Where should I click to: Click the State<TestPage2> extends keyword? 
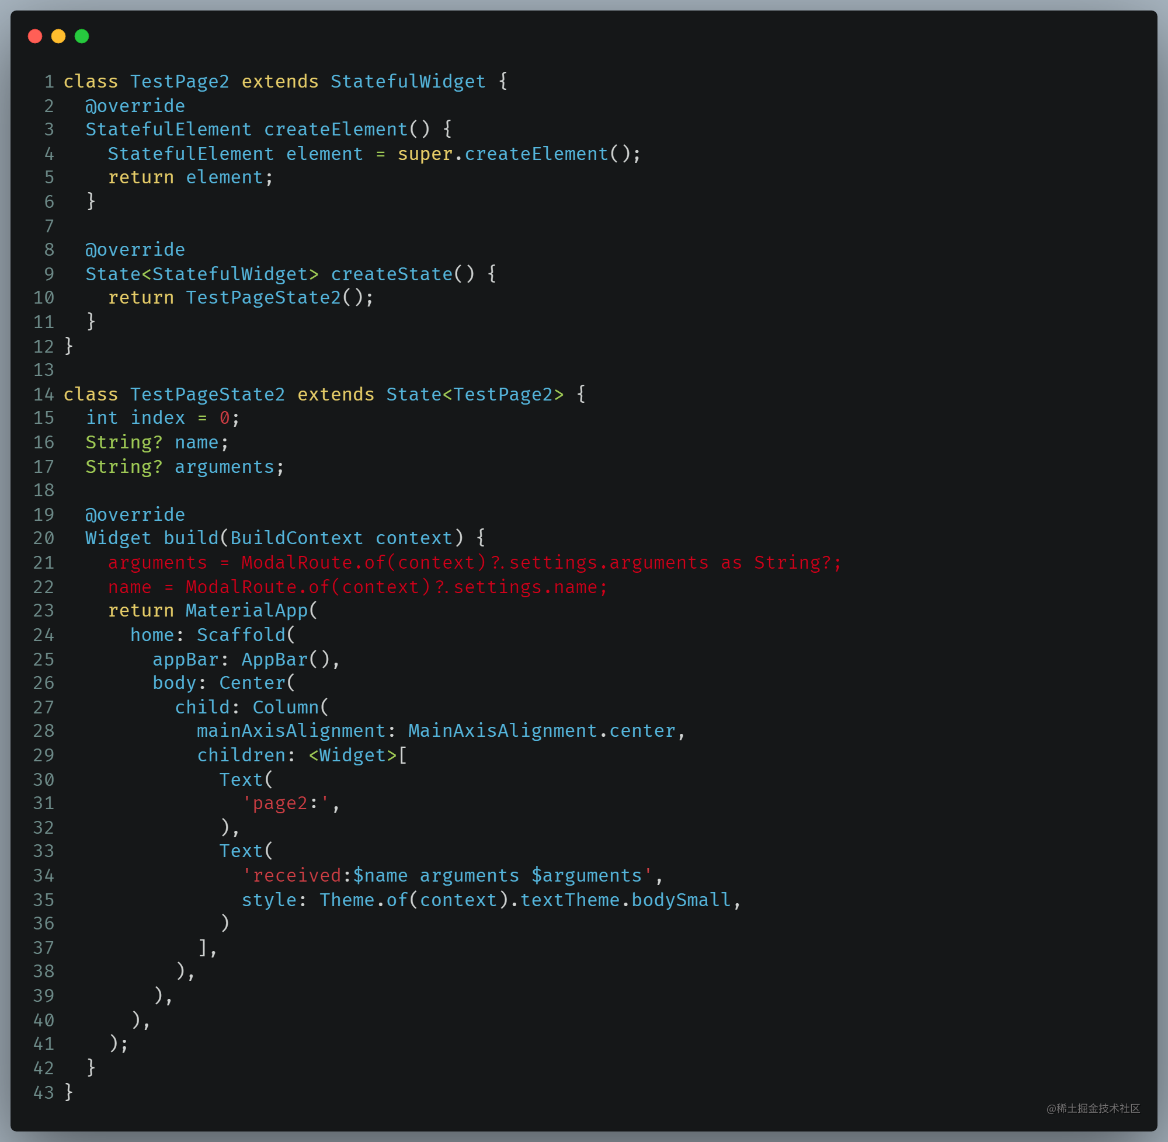tap(337, 394)
